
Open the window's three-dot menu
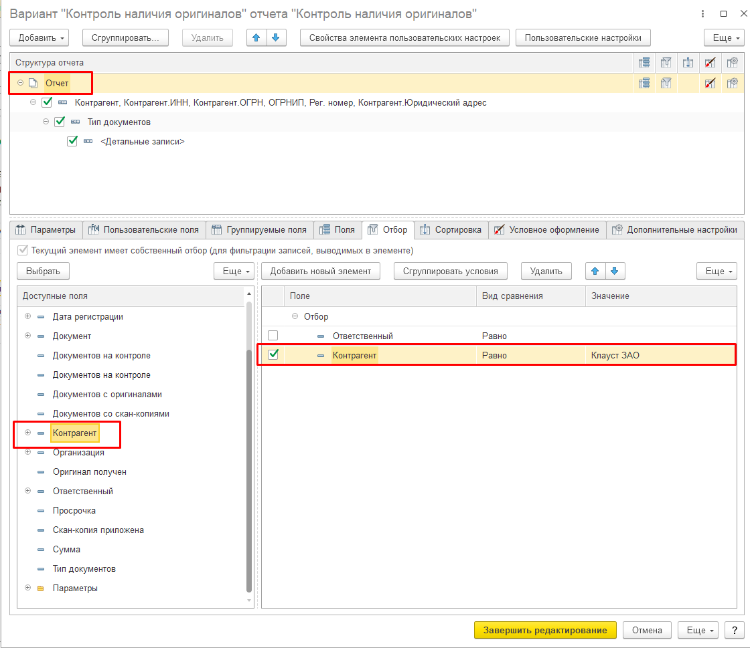coord(702,14)
